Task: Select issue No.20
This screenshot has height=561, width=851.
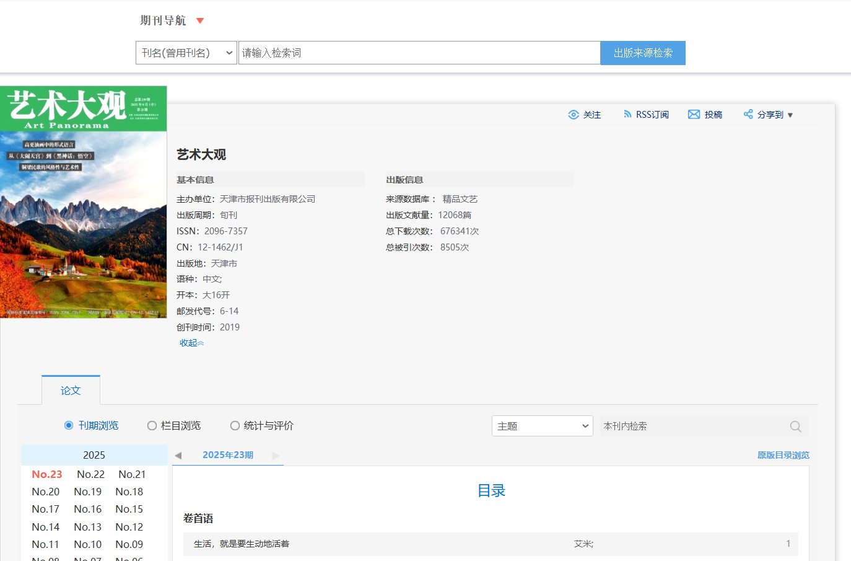Action: point(46,492)
